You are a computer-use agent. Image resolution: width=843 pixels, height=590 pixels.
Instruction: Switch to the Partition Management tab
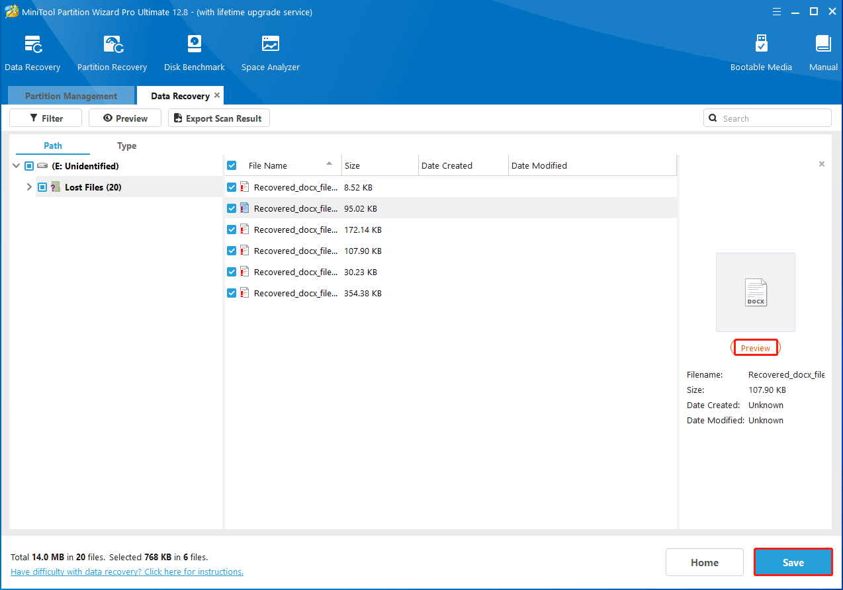pyautogui.click(x=71, y=96)
